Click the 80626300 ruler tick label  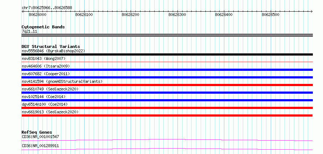[x=177, y=15]
